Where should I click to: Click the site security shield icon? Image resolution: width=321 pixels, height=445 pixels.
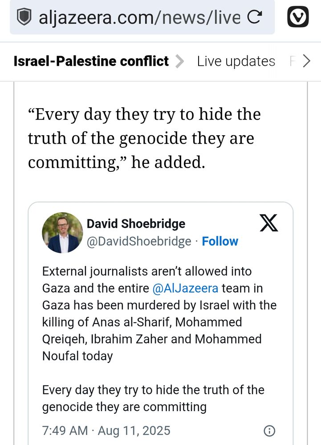24,17
